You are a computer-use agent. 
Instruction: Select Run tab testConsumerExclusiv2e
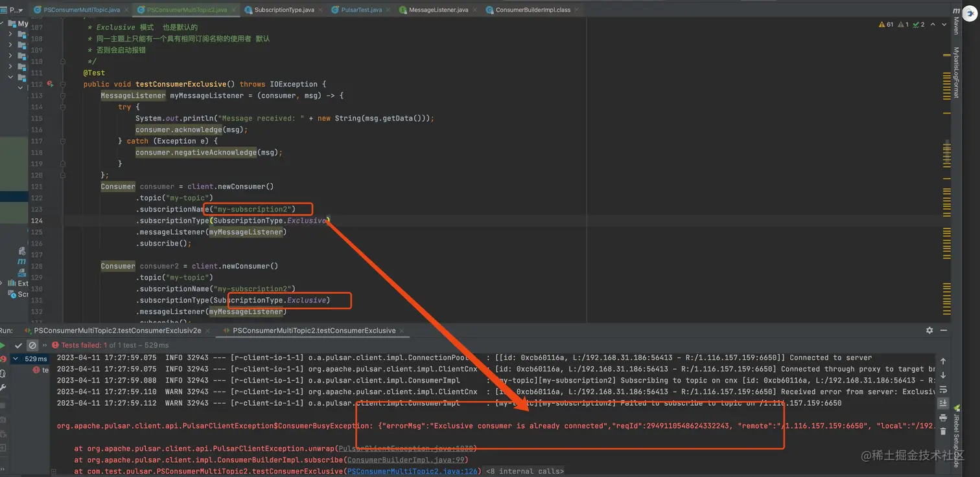click(x=118, y=330)
